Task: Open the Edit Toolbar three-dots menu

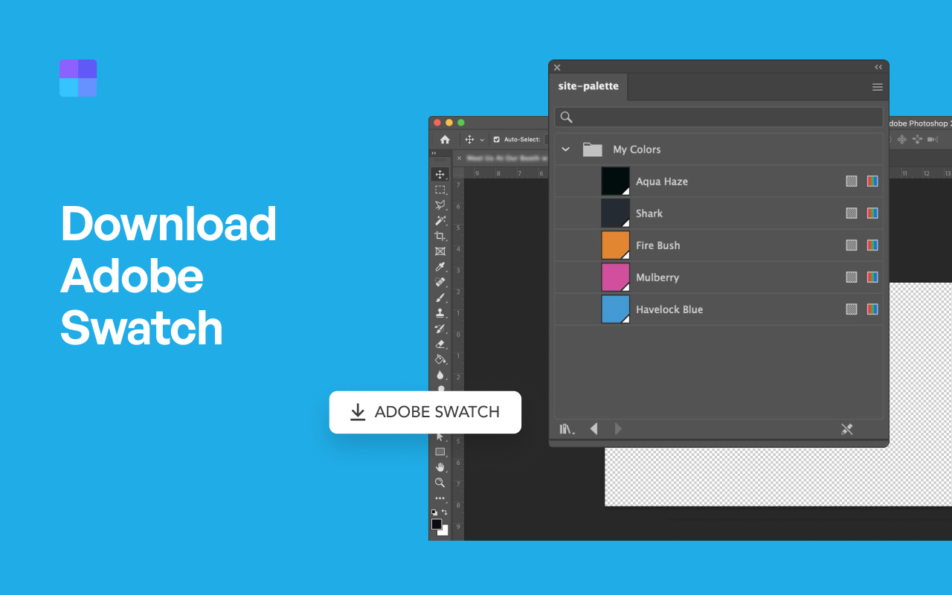Action: [440, 498]
